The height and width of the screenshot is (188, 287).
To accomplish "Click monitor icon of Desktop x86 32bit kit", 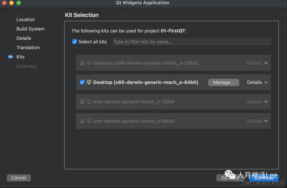I will point(89,63).
